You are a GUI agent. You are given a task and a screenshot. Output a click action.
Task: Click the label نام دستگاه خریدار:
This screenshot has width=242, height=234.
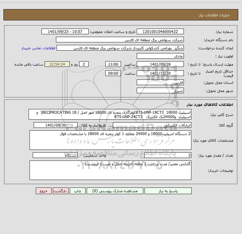click(x=218, y=40)
